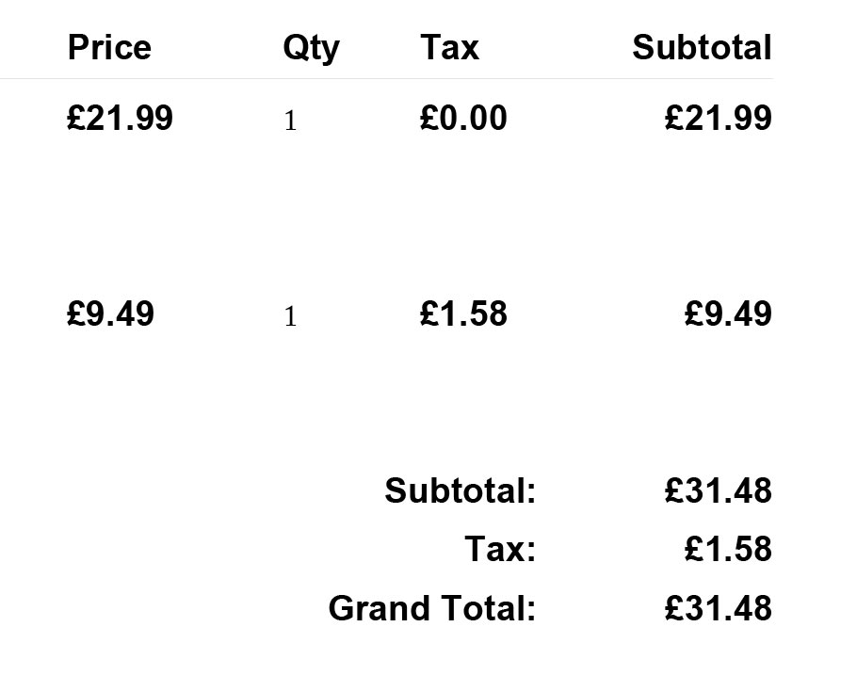
Task: Click the Subtotal column header
Action: (702, 47)
